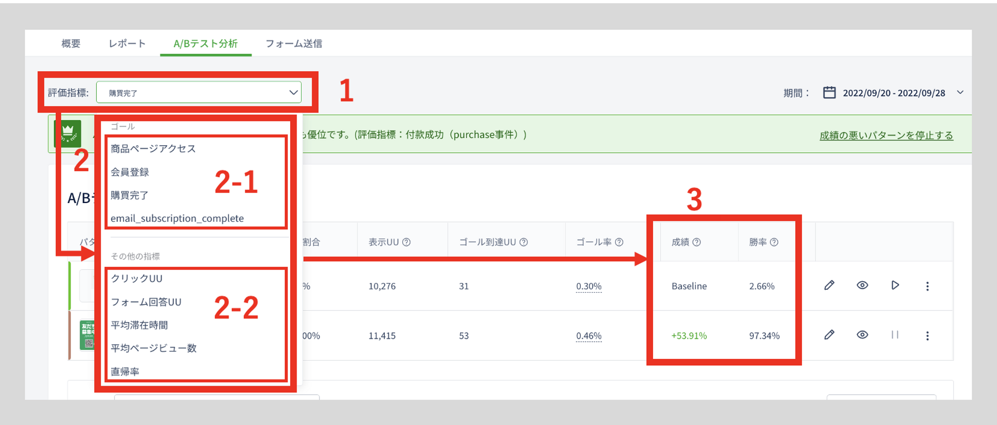Click the calendar icon beside the period dates
Screen dimensions: 997x425
pos(829,93)
